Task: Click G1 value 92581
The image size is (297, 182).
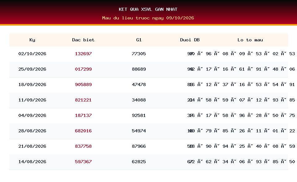Action: coord(139,116)
